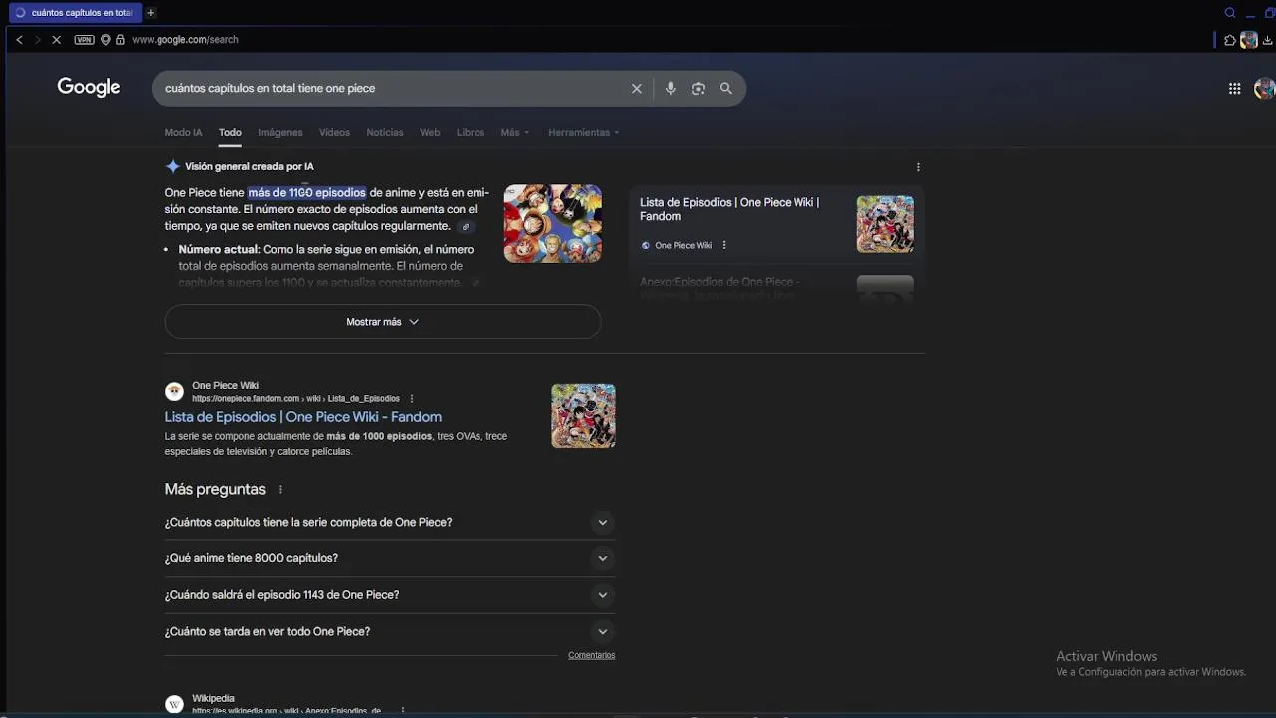Click the Wikipedia favicon result
Viewport: 1276px width, 718px height.
click(x=174, y=704)
